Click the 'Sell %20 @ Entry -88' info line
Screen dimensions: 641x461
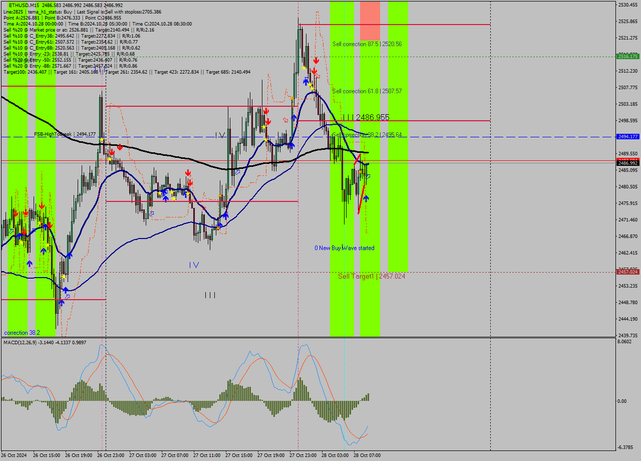click(70, 66)
